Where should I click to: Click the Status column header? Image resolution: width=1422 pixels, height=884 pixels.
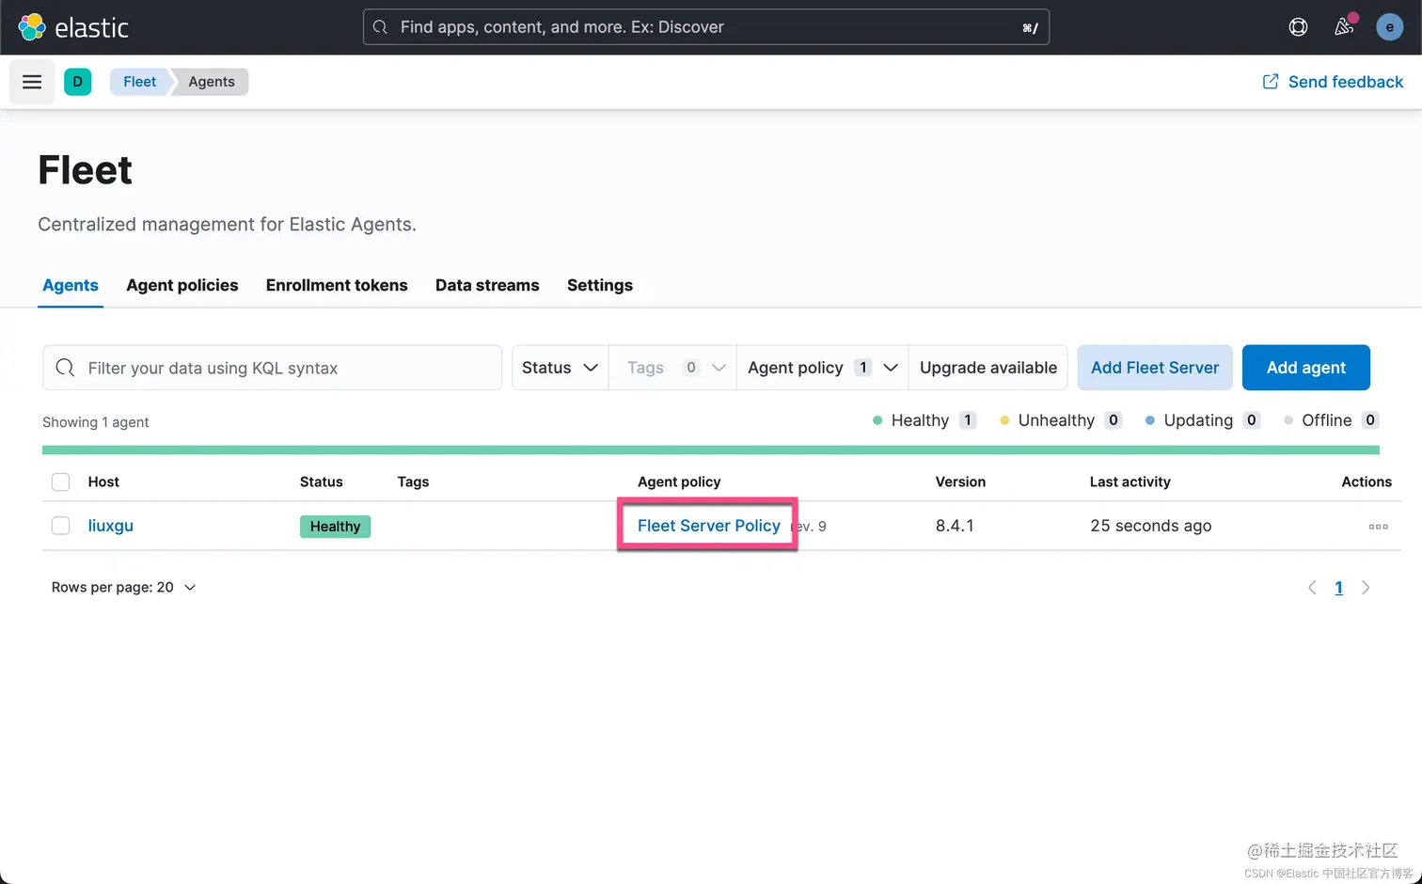321,481
